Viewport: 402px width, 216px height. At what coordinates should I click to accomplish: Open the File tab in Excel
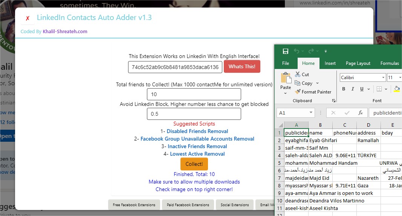(285, 63)
